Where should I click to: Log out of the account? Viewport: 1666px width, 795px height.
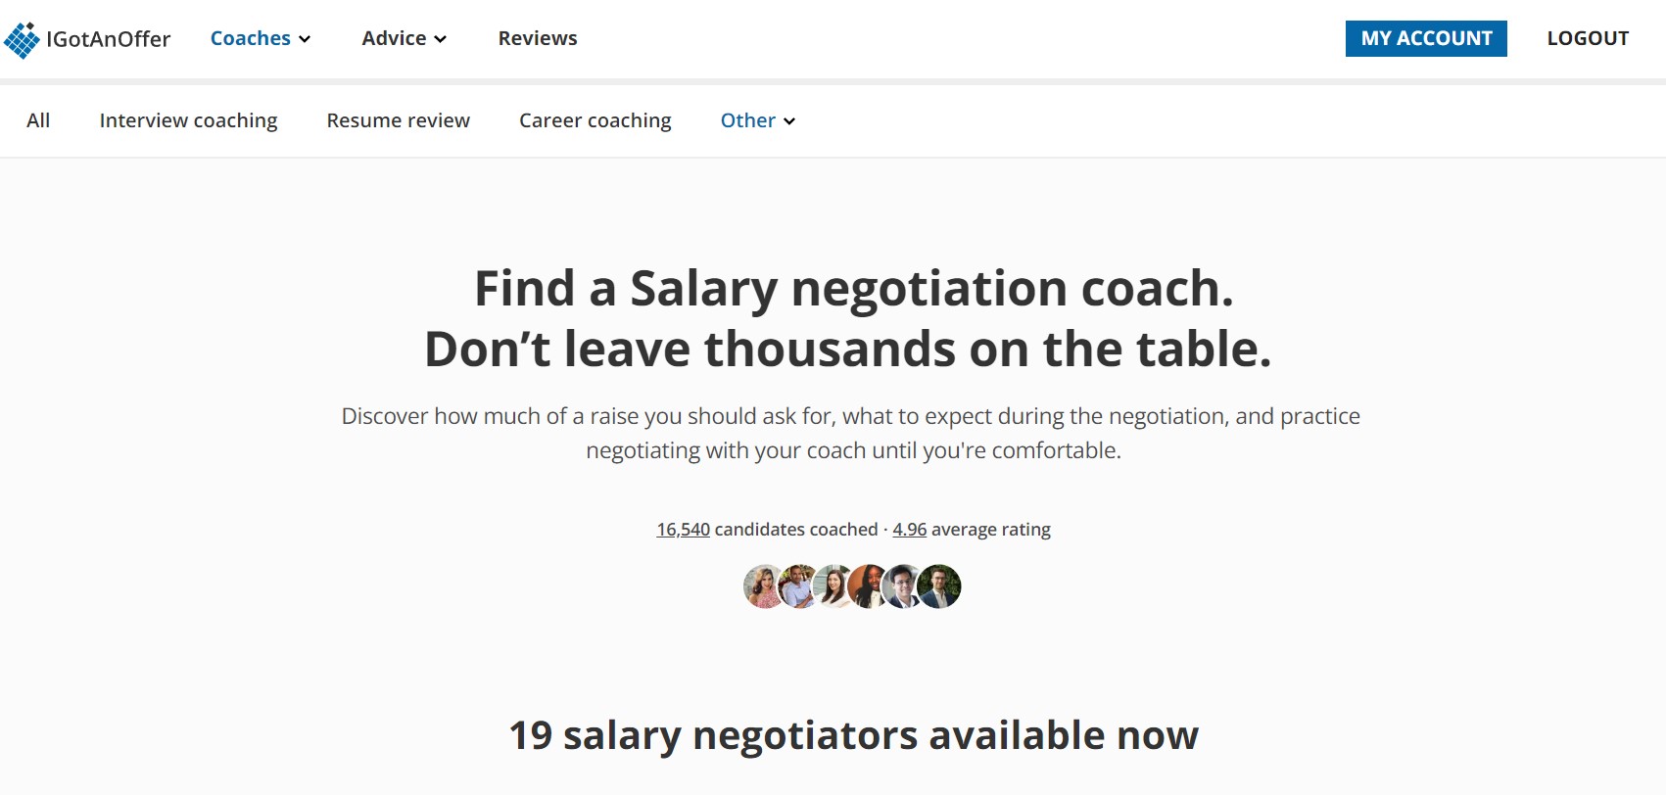click(1588, 38)
